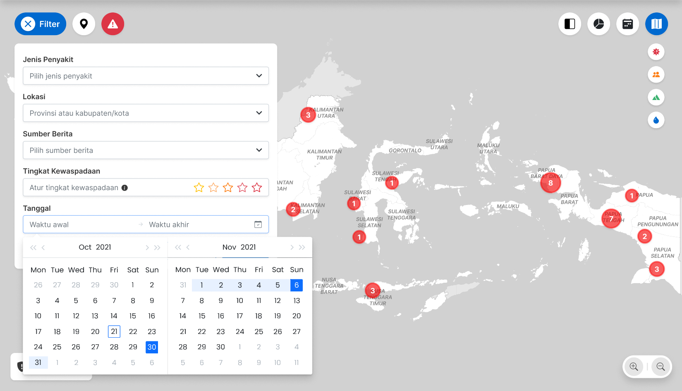Viewport: 682px width, 391px height.
Task: Click the location pin icon button
Action: coord(84,24)
